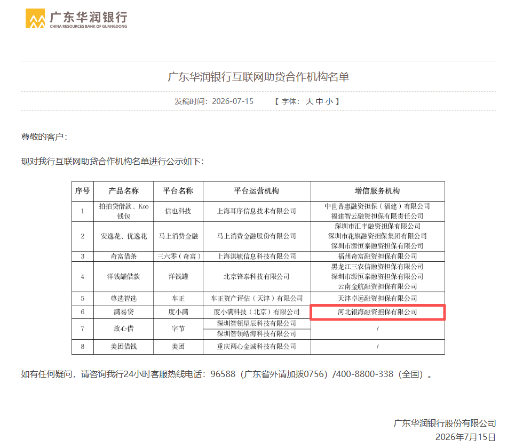Click cell 福州奇富融资担保有限公司
This screenshot has height=448, width=515.
click(x=377, y=257)
